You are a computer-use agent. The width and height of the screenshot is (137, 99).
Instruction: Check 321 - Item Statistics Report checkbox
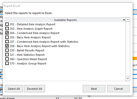(7, 55)
